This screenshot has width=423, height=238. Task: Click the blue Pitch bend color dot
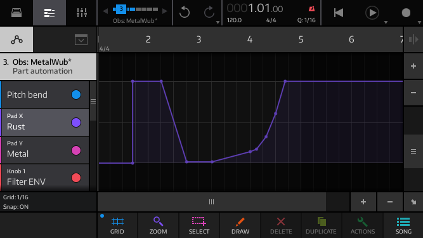click(76, 95)
